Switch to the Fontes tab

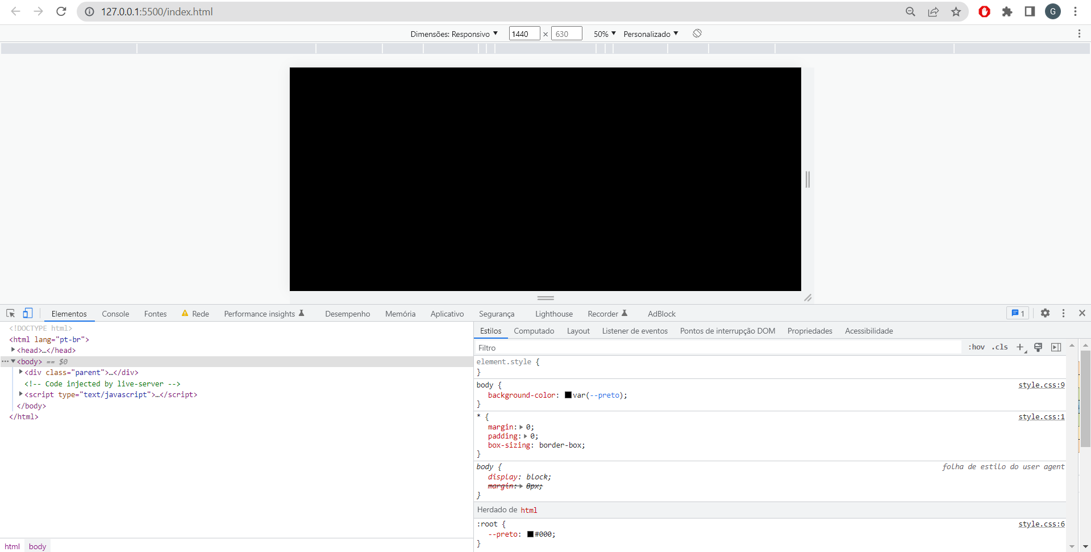(155, 314)
